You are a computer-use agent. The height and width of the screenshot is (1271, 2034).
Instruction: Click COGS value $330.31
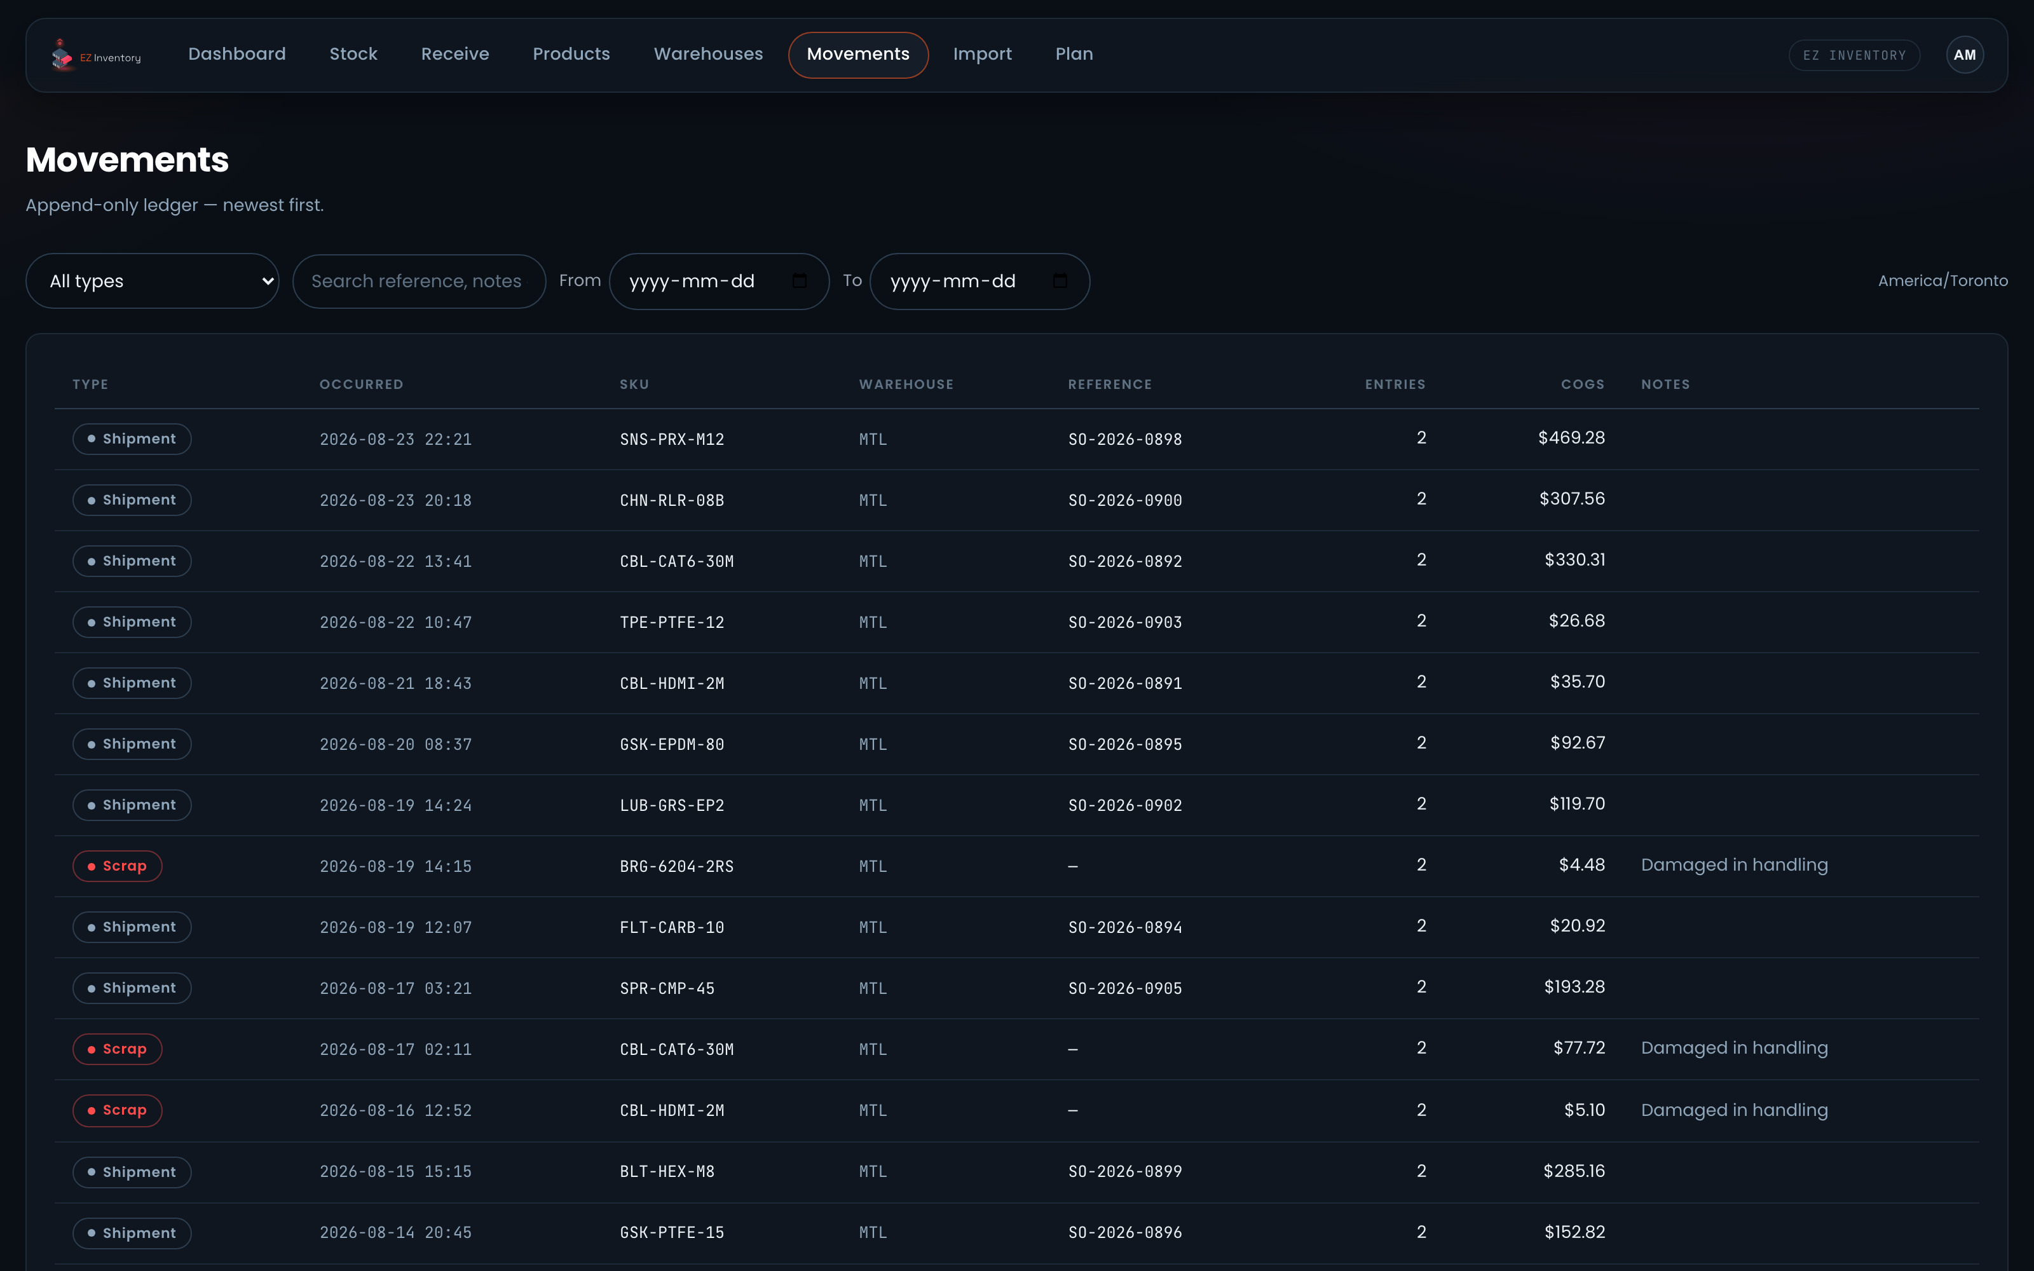pyautogui.click(x=1574, y=560)
